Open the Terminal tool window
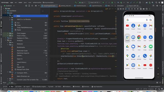Screen dimensions: 164x92 (x=76, y=87)
